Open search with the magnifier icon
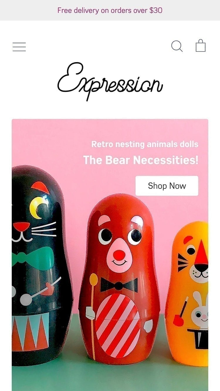Viewport: 220px width, 391px height. coord(177,46)
